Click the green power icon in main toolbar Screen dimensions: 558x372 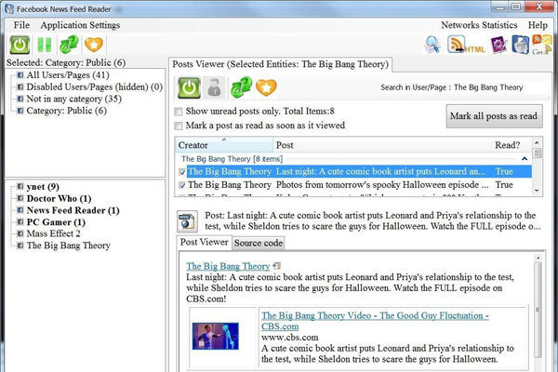coord(20,45)
